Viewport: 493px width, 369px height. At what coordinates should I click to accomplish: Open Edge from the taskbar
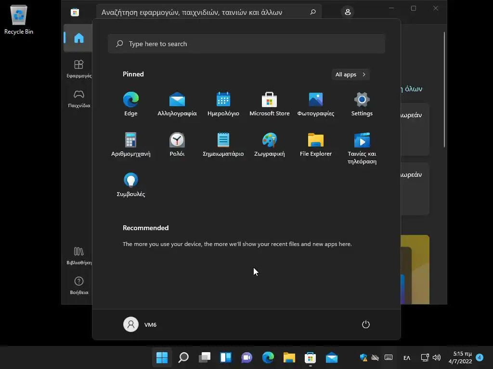click(268, 357)
